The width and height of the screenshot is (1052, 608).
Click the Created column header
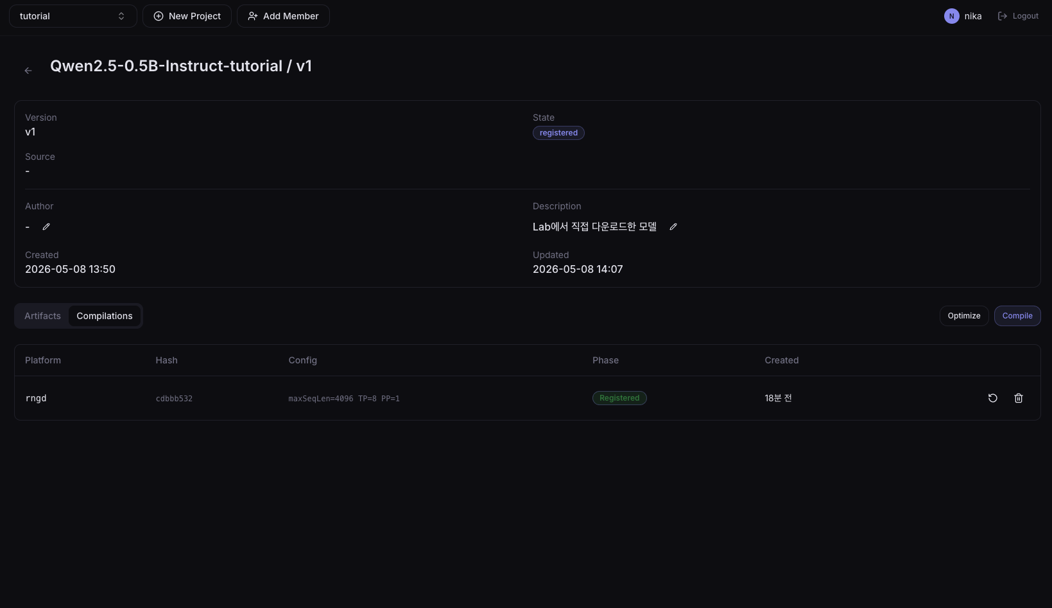pos(782,360)
